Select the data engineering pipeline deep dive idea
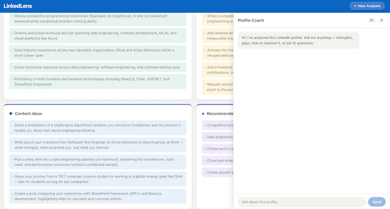Screen dimensions: 390x209 tap(97, 162)
